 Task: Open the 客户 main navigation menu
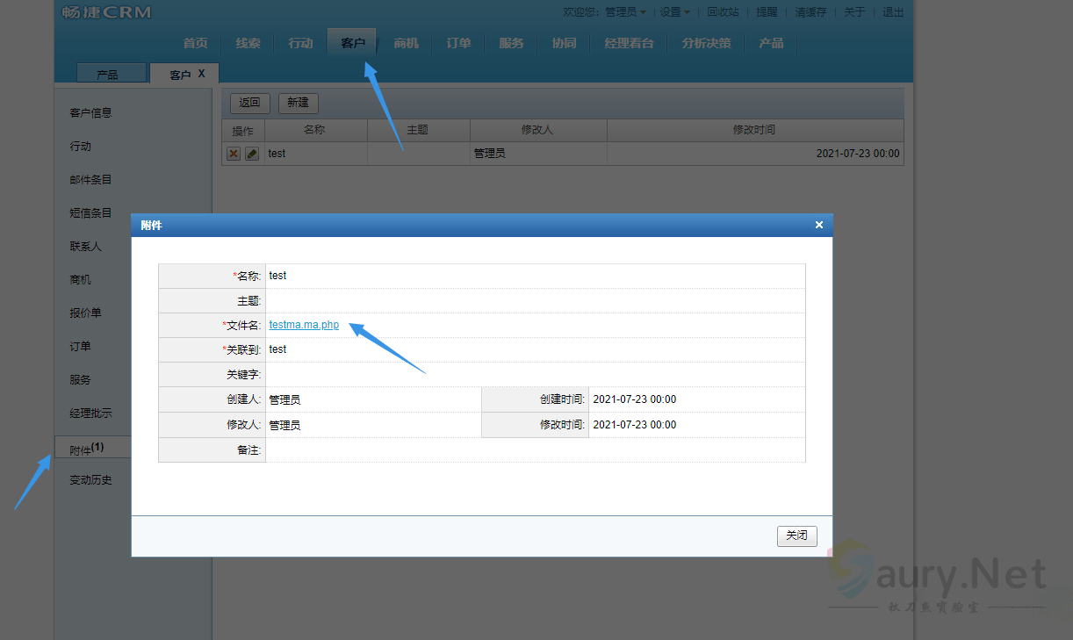coord(353,43)
